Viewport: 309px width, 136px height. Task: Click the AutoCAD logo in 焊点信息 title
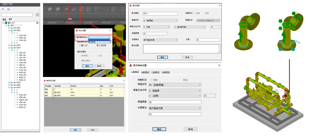(x=131, y=5)
